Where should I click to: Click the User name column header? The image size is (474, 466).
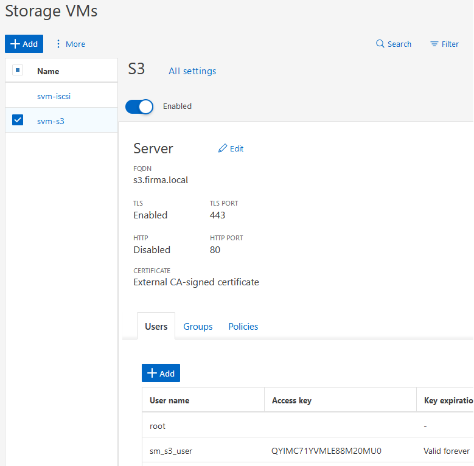pos(203,400)
